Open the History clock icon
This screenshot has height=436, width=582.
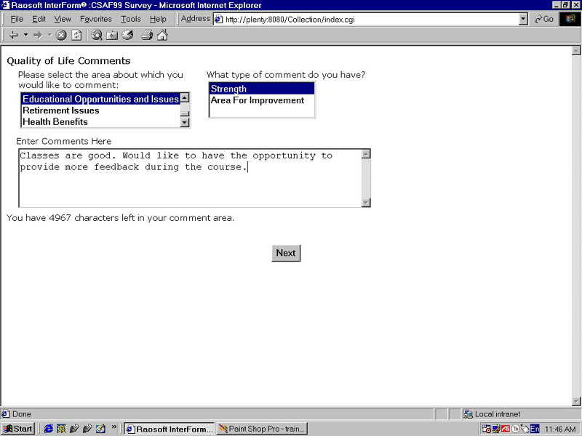(x=127, y=35)
